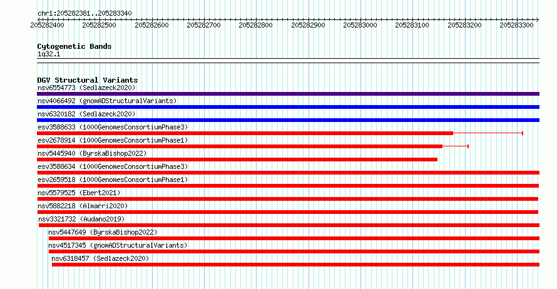This screenshot has width=557, height=289.
Task: Click ruler position 205282800
Action: pyautogui.click(x=256, y=25)
